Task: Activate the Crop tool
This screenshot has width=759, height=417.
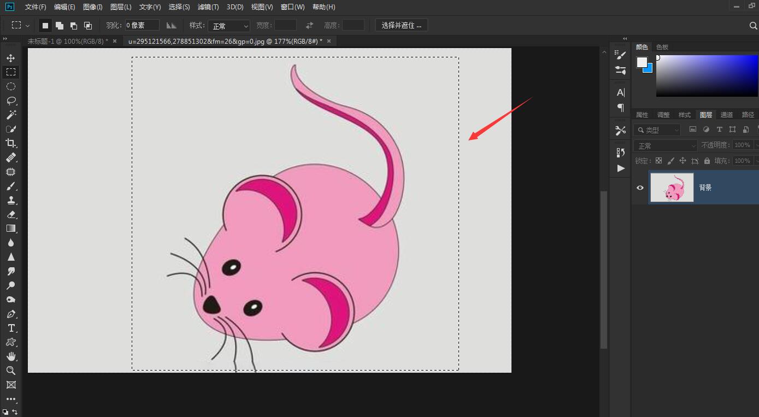Action: point(11,143)
